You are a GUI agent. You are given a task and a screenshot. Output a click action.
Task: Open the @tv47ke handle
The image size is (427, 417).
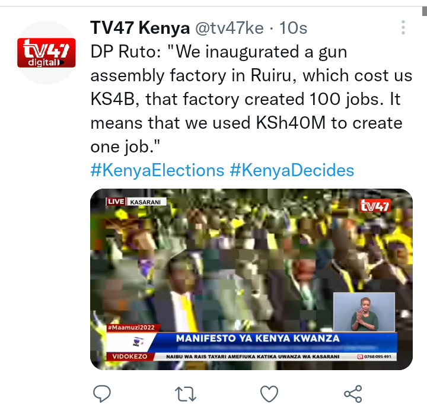[x=230, y=28]
